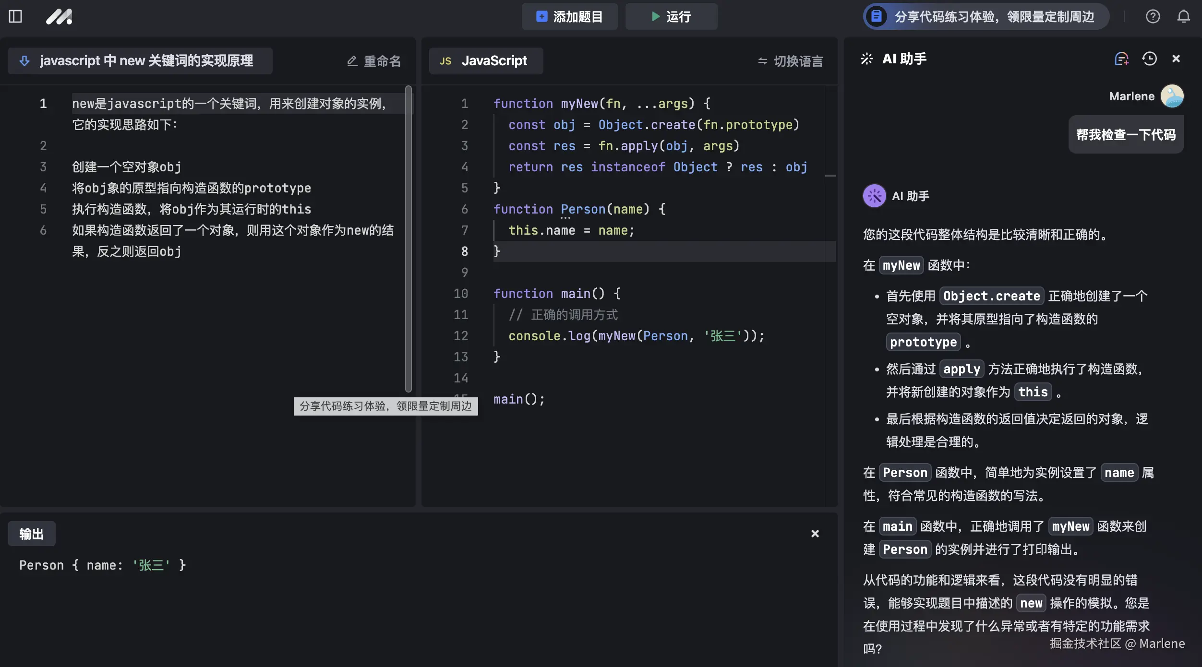Toggle the sidebar layout icon top-left
Viewport: 1202px width, 667px height.
(16, 16)
